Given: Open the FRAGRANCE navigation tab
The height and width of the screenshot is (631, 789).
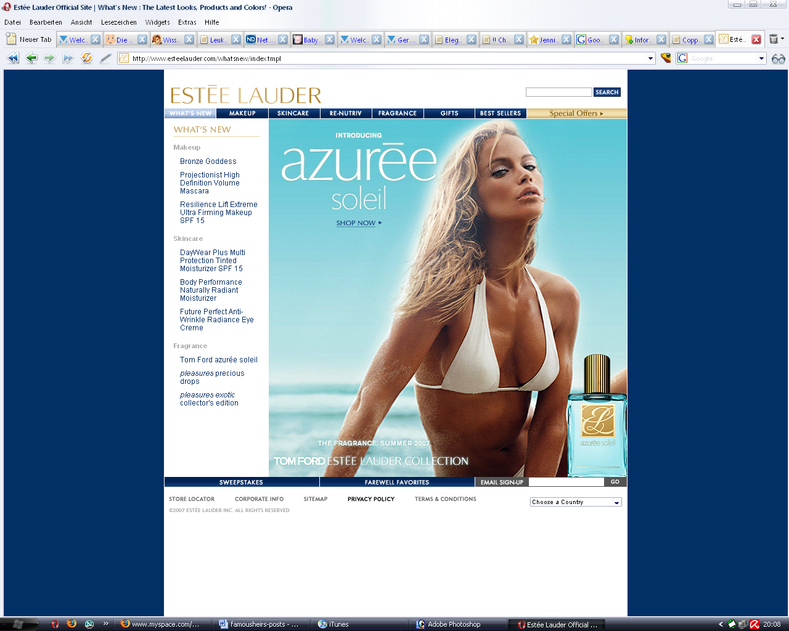Looking at the screenshot, I should tap(398, 113).
